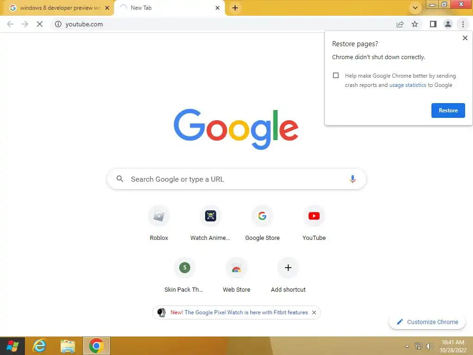Launch Internet Explorer from taskbar
This screenshot has height=355, width=473.
(39, 346)
